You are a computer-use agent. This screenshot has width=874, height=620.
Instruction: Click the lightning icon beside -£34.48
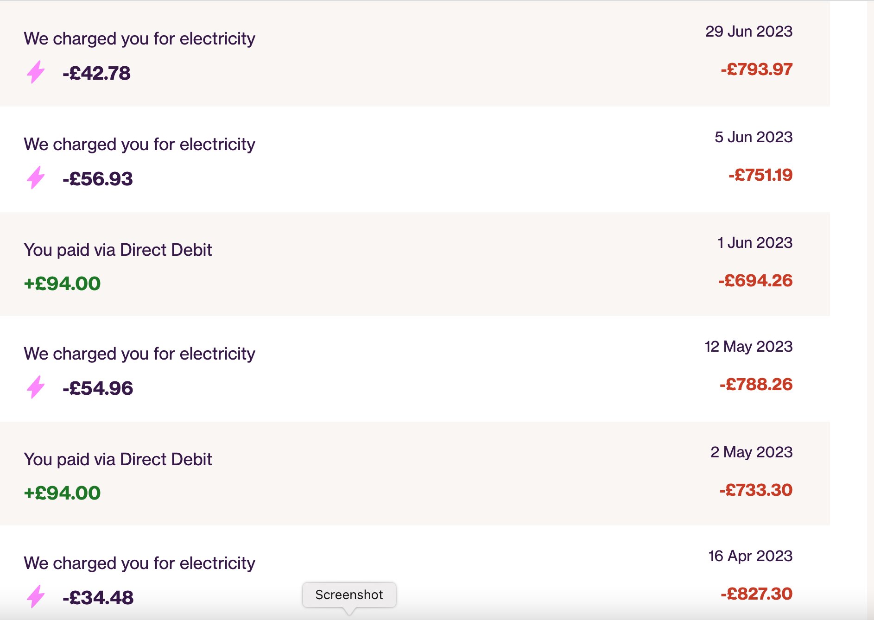click(x=36, y=596)
